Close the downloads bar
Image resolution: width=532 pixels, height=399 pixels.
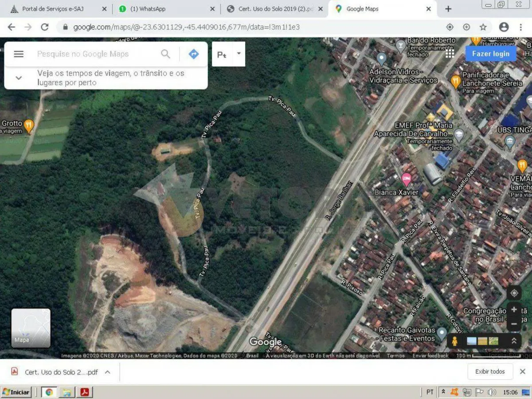(x=522, y=372)
